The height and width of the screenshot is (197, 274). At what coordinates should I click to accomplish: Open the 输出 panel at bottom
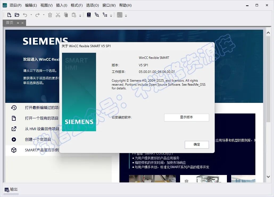click(11, 190)
